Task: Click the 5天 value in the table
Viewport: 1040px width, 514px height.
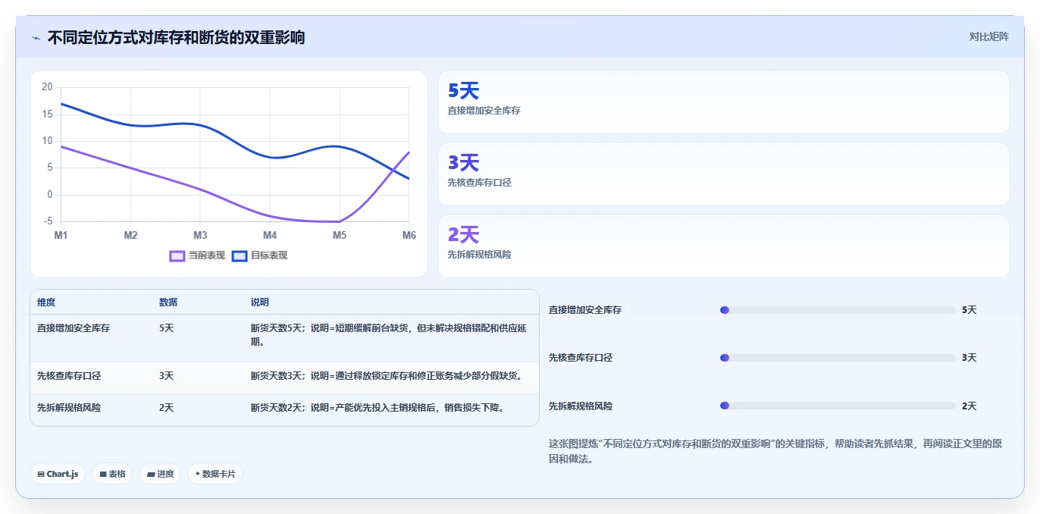Action: coord(167,328)
